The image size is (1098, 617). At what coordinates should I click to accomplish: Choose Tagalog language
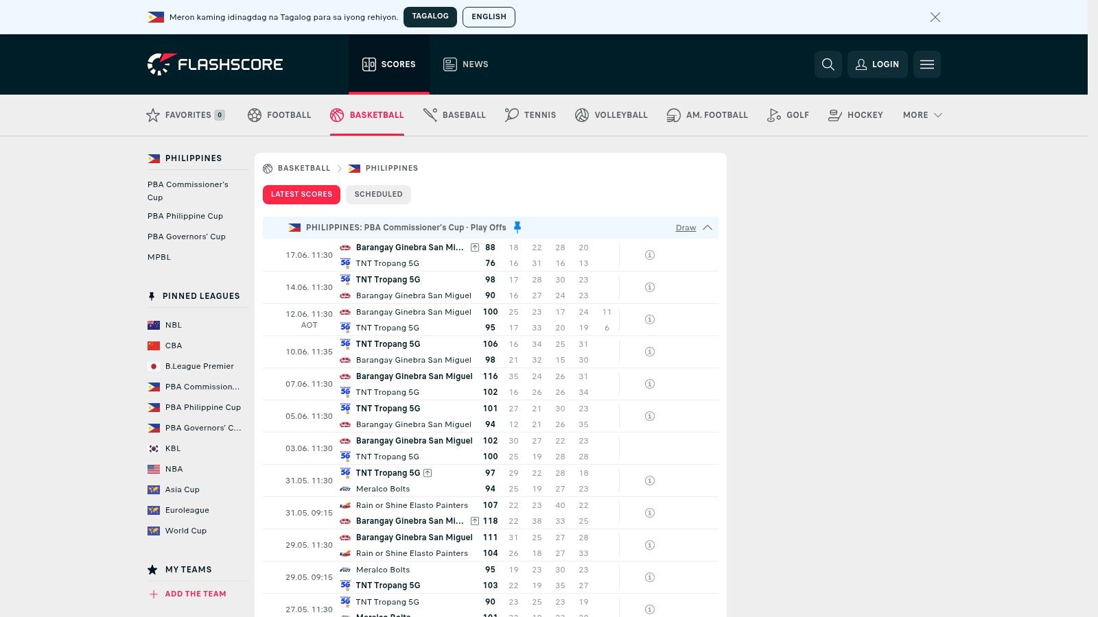pos(430,17)
